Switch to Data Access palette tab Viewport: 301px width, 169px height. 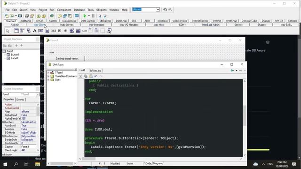tap(69, 21)
